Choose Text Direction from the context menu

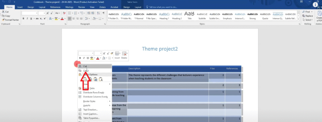coord(95,110)
